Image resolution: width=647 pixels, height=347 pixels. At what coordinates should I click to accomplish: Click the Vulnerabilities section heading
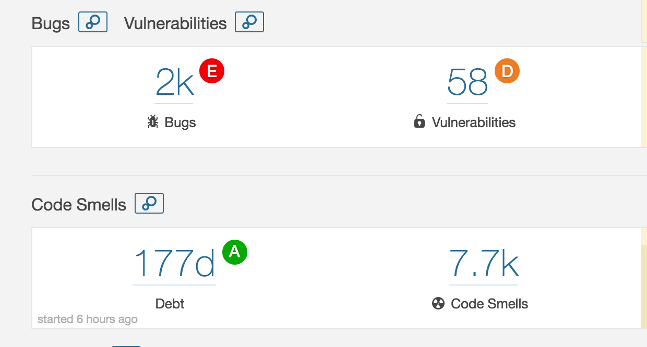175,23
